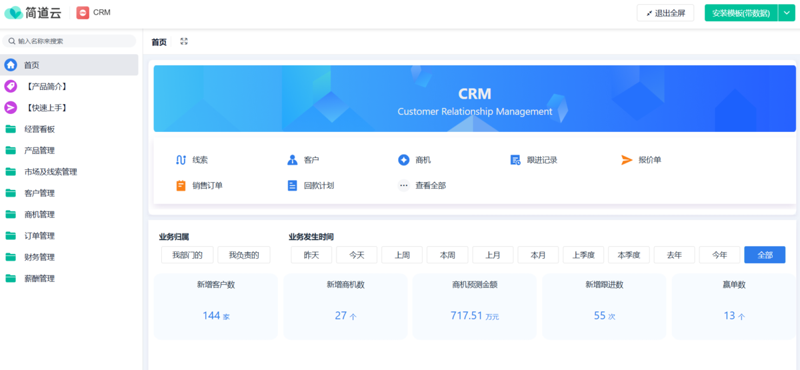Image resolution: width=800 pixels, height=370 pixels.
Task: Click the 新增客户数 card showing 144
Action: click(216, 306)
